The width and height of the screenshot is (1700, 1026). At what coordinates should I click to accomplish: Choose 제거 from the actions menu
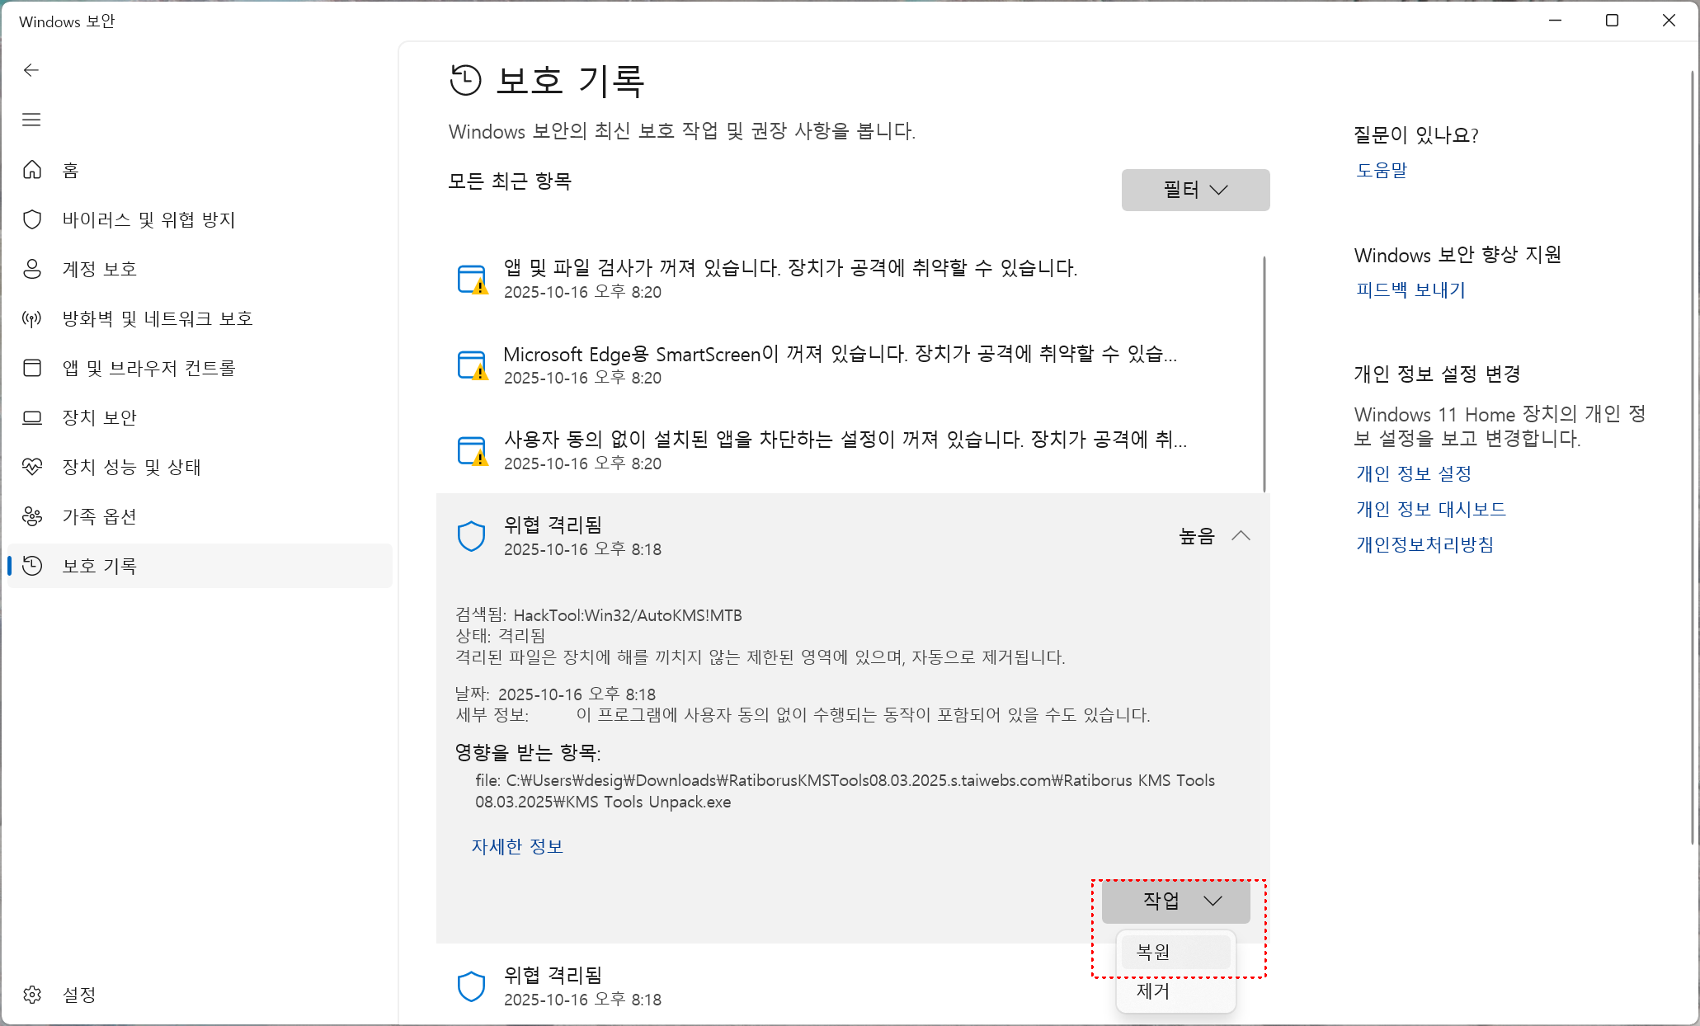(1175, 991)
